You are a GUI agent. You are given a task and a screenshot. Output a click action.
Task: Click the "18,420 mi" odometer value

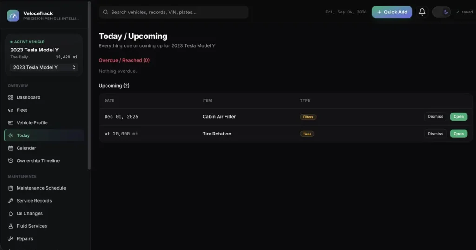[x=66, y=57]
